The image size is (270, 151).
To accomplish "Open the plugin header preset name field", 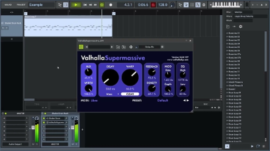I will [99, 47].
